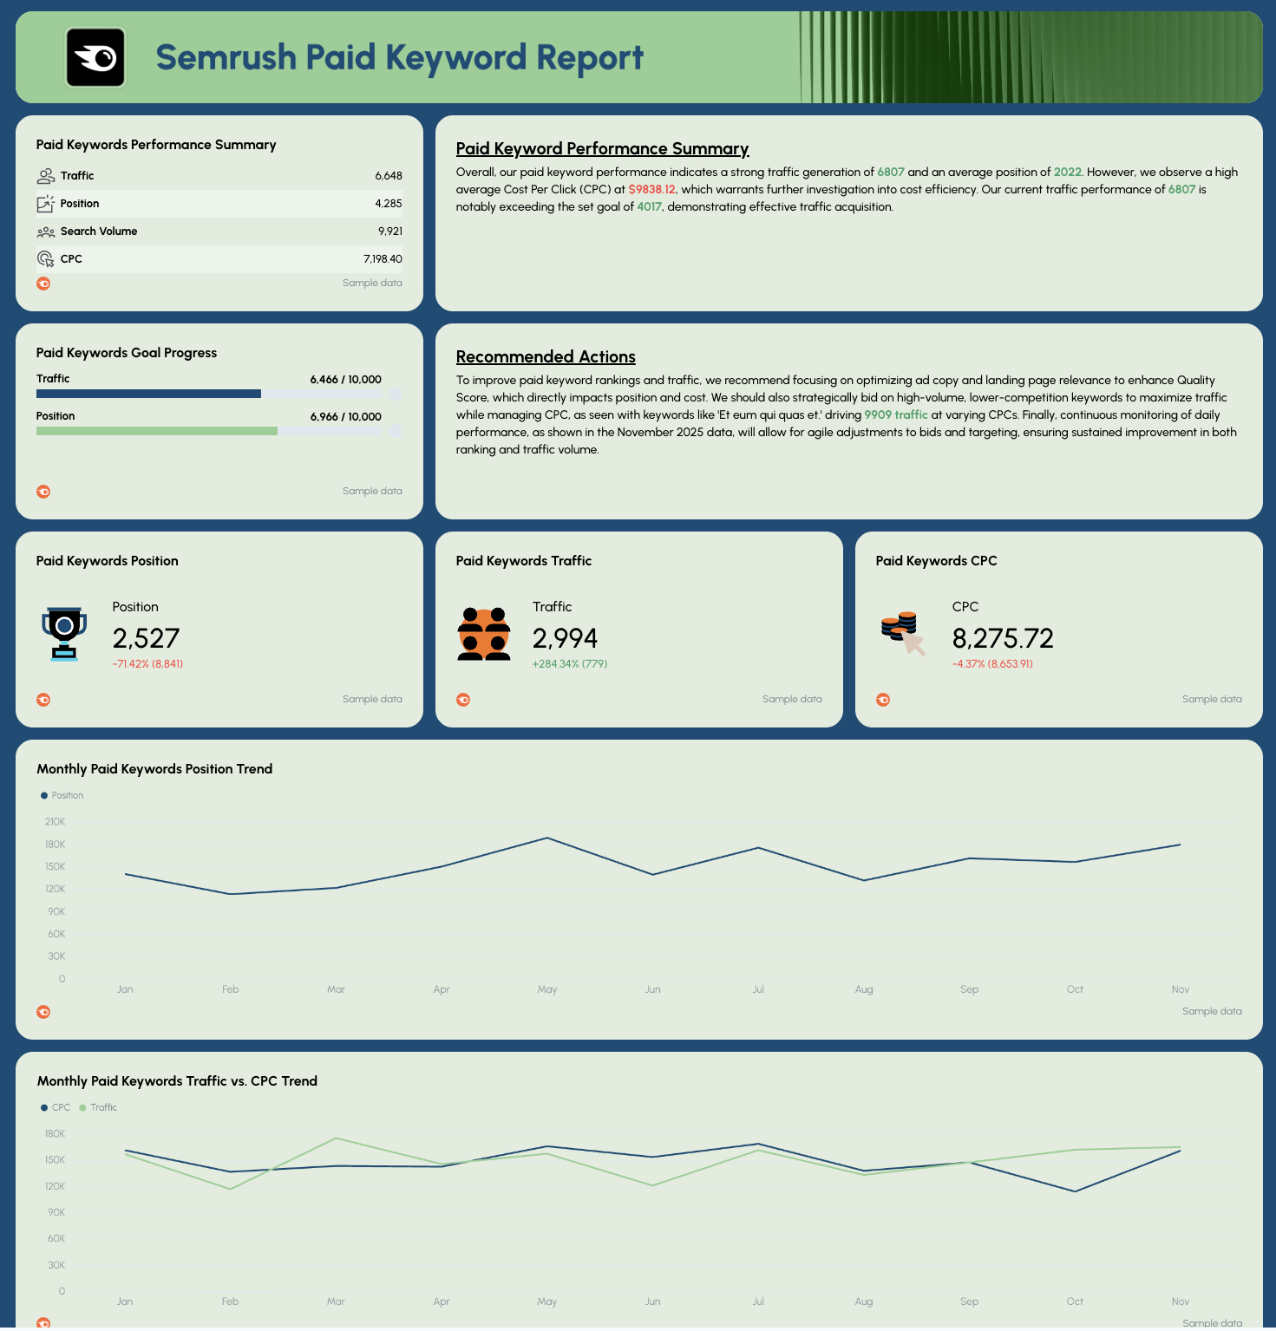Click the Traffic people icon in Performance Summary
This screenshot has height=1331, width=1276.
pyautogui.click(x=46, y=175)
